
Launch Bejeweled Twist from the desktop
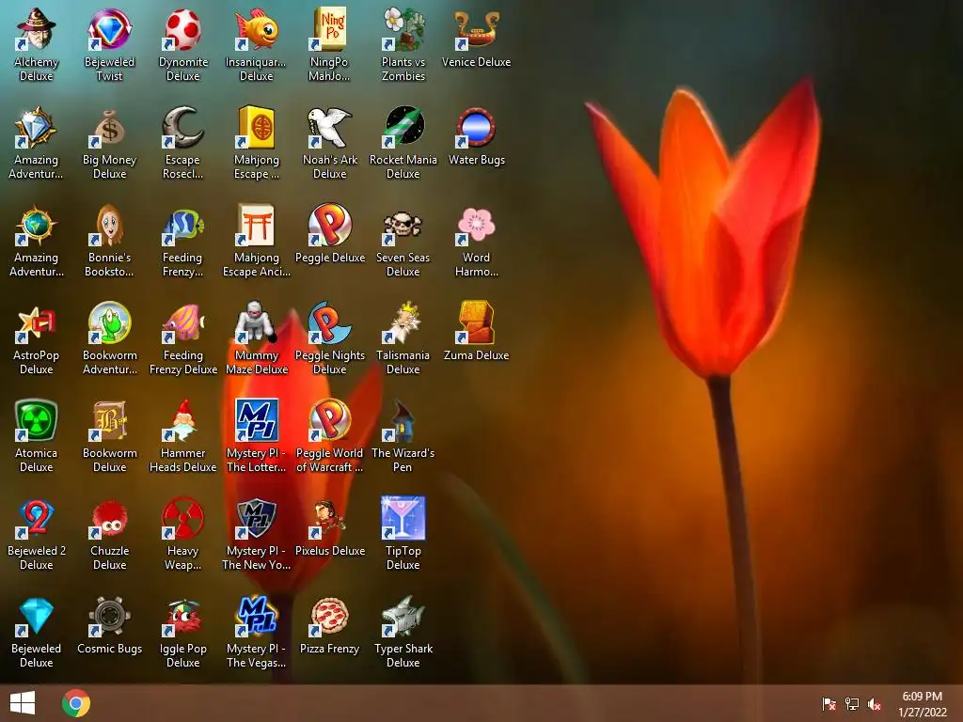(x=109, y=29)
